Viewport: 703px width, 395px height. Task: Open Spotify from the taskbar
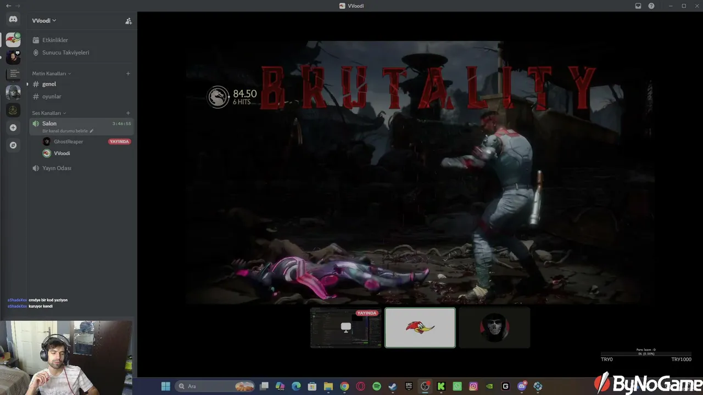point(377,386)
